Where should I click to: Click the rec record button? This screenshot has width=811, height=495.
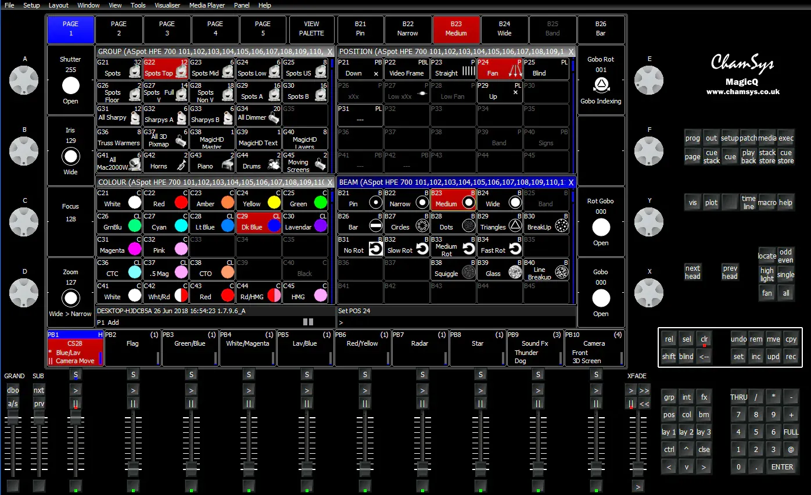pyautogui.click(x=791, y=356)
